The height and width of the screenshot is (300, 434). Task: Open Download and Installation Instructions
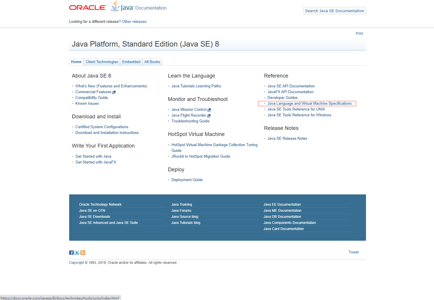tap(107, 133)
